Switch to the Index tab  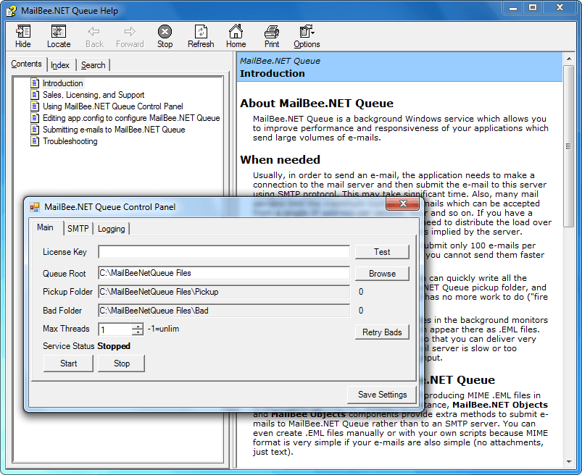60,65
